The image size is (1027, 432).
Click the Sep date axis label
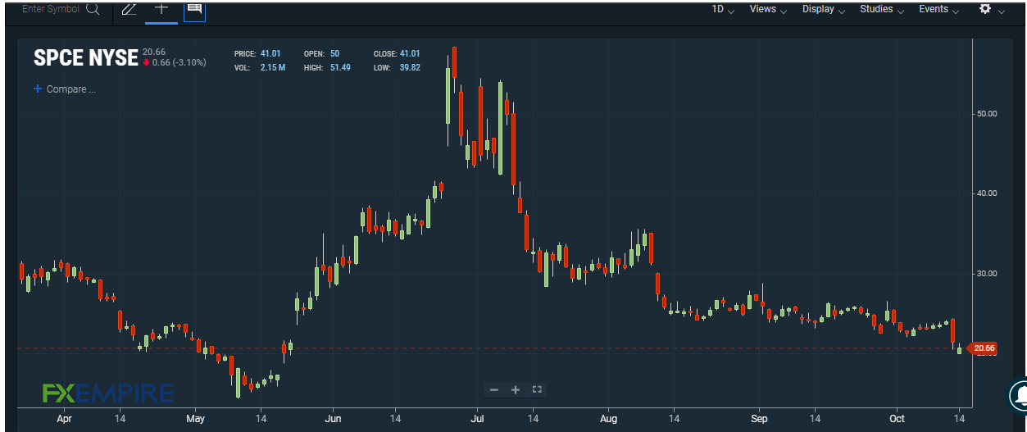click(x=758, y=419)
